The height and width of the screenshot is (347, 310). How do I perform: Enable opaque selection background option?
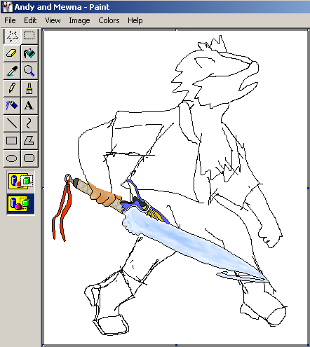coord(21,181)
